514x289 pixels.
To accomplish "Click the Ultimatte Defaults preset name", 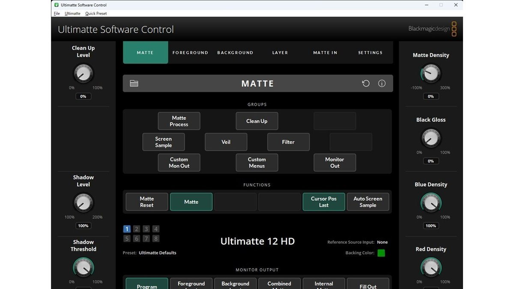I will click(x=158, y=253).
